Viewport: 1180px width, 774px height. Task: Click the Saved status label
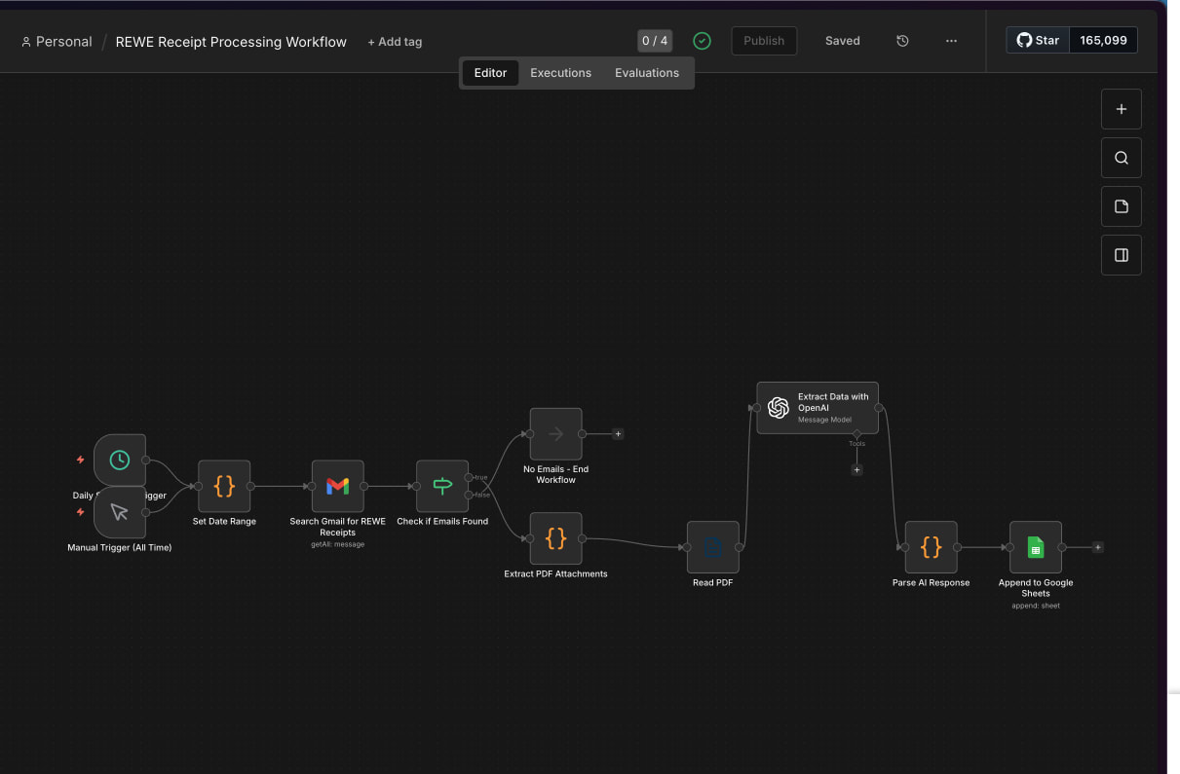(842, 41)
